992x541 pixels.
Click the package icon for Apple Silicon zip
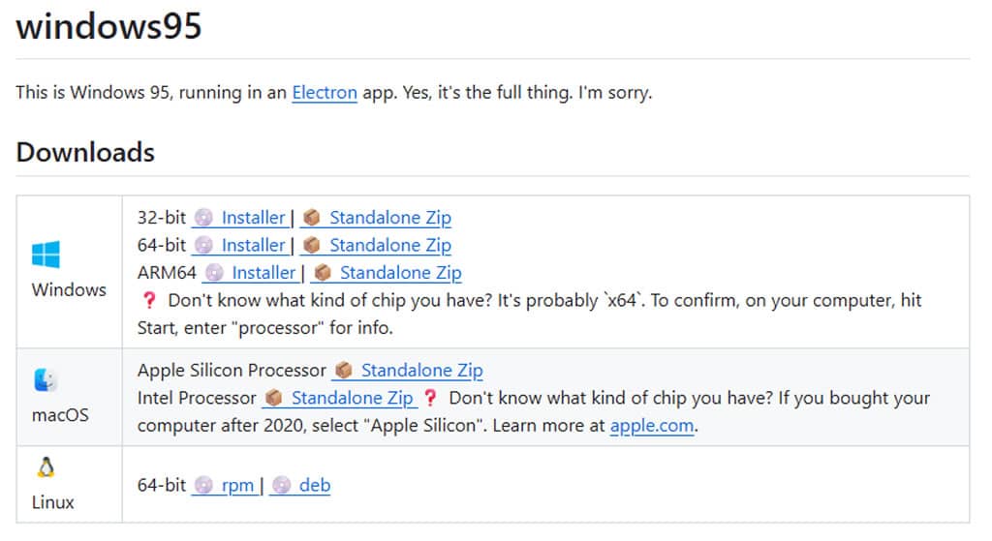tap(343, 371)
